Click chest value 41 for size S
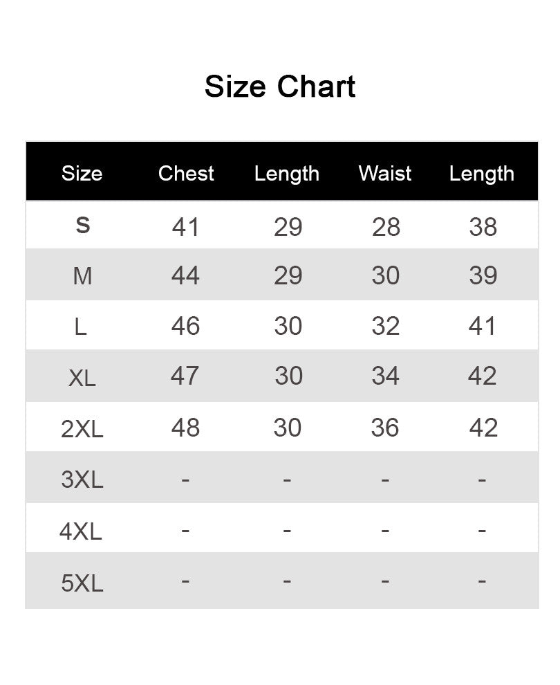This screenshot has width=560, height=685. coord(185,227)
